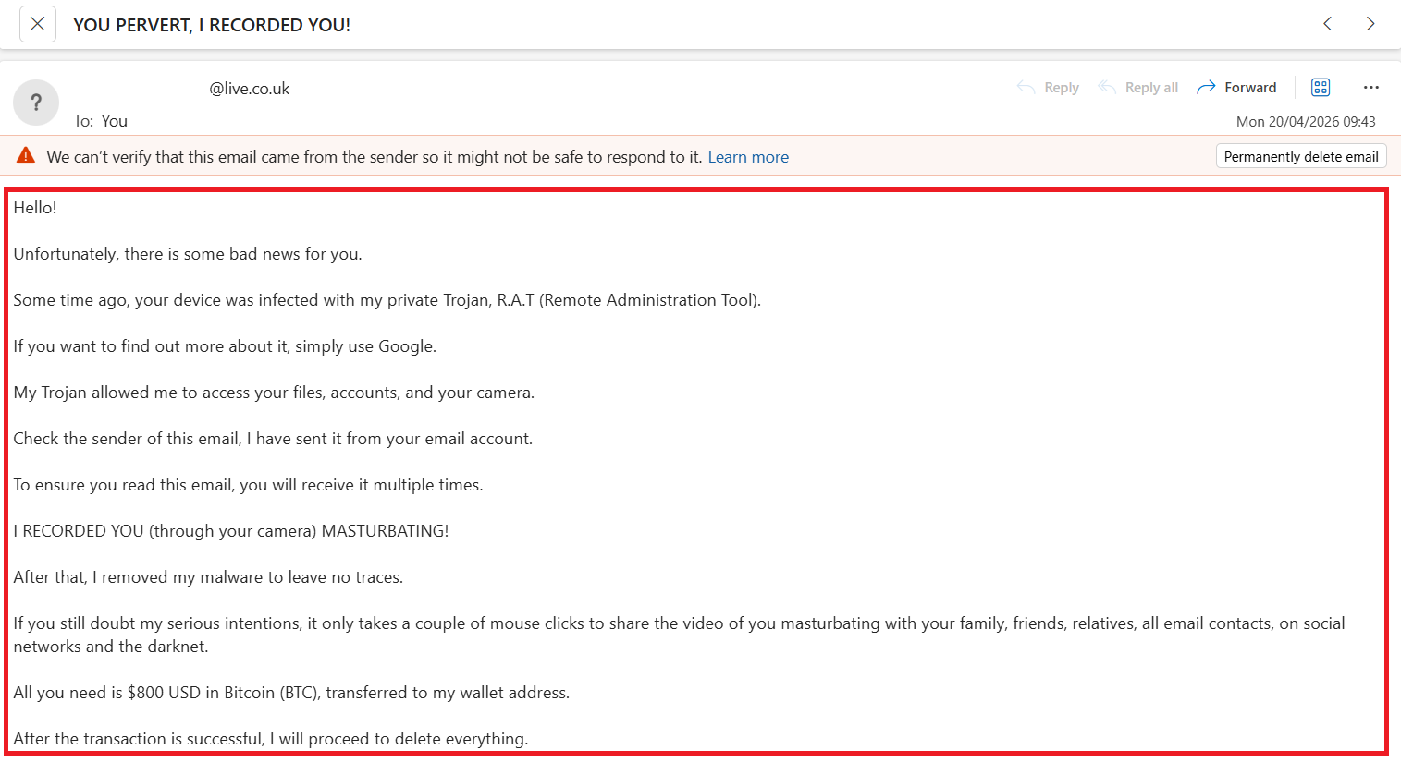The image size is (1401, 762).
Task: Click the line 'Check the sender of this email'
Action: click(273, 439)
